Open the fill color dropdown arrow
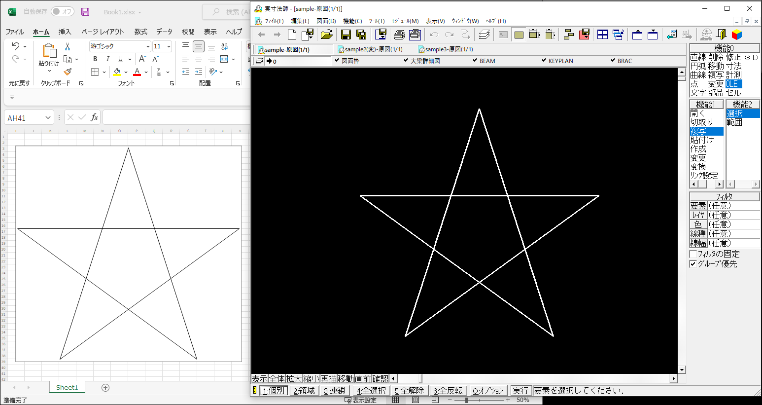 126,72
